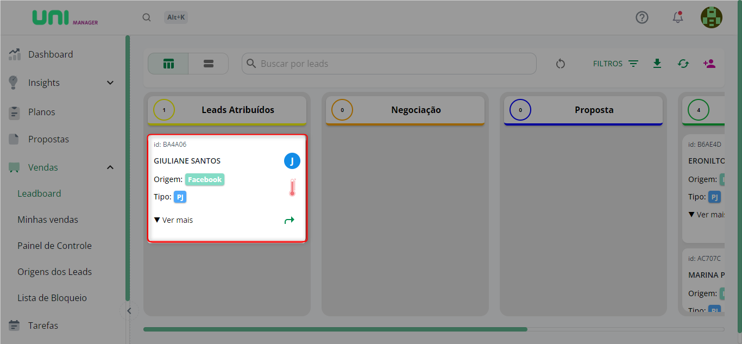Go to Dashboard in sidebar

pyautogui.click(x=51, y=54)
